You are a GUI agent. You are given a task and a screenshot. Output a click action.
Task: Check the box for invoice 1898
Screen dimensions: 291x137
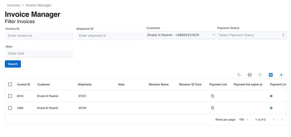pos(10,108)
